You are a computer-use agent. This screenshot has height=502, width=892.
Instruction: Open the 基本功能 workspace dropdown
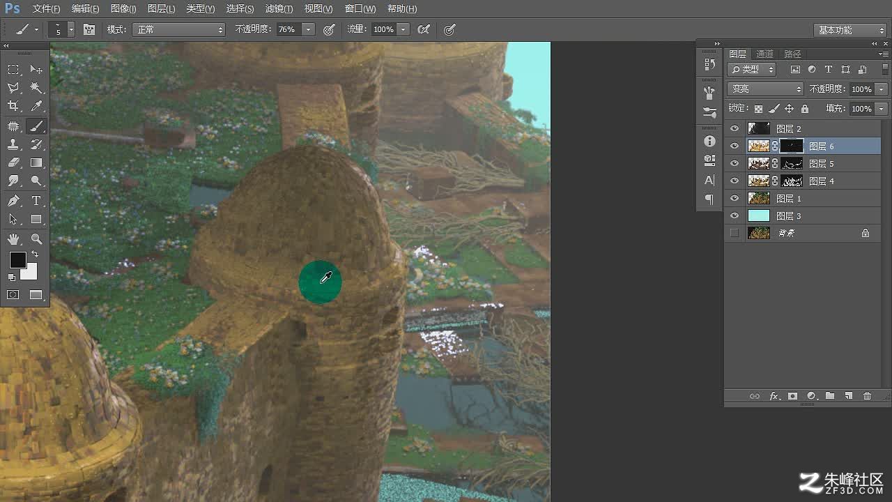pos(849,30)
